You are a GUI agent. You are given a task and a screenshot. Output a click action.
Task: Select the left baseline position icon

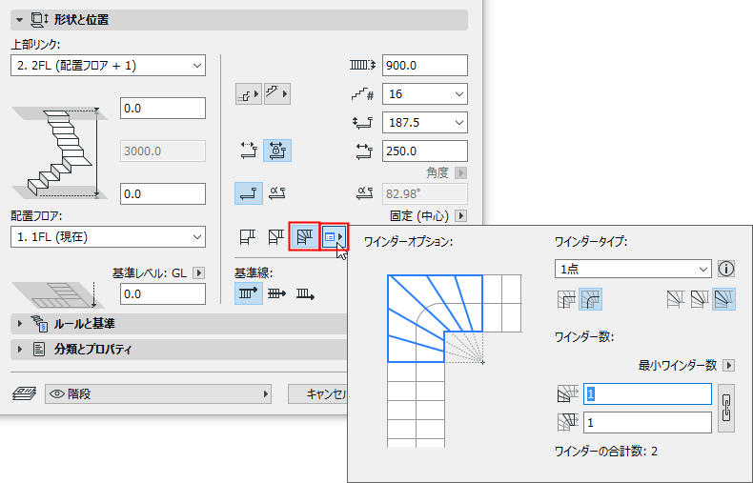click(248, 293)
